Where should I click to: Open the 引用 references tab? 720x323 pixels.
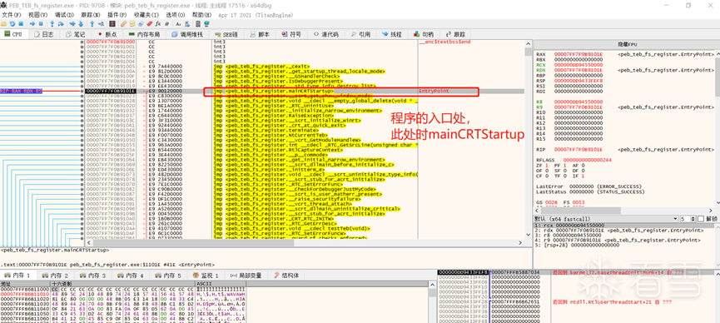[360, 34]
